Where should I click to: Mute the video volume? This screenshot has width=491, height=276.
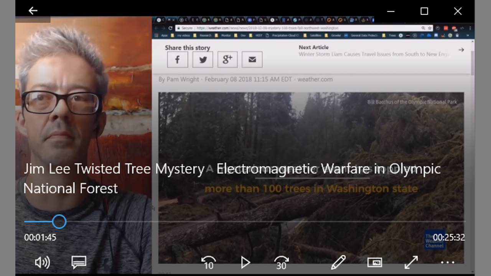[42, 263]
